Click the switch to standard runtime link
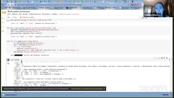Viewport: 174px width, 98px height. [x=87, y=89]
